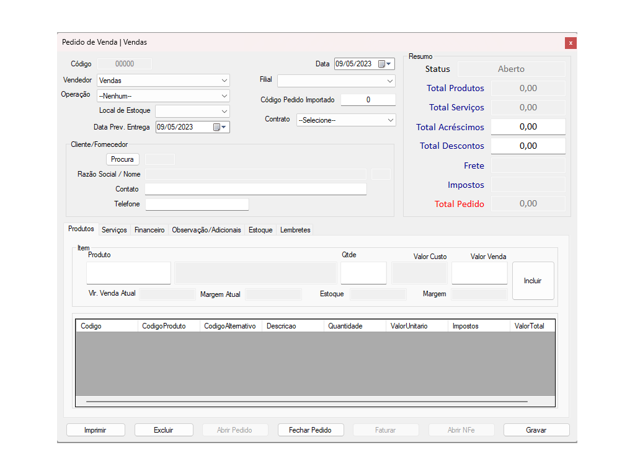635x476 pixels.
Task: Expand the Vendedor dropdown
Action: (x=224, y=81)
